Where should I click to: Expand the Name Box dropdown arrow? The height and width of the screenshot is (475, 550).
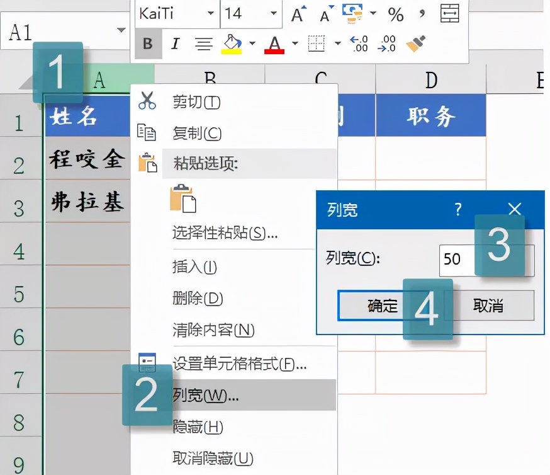(x=121, y=30)
